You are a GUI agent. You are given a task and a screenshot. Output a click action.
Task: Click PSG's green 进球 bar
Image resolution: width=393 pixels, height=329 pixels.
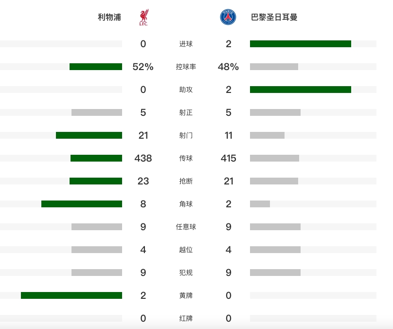coord(301,44)
